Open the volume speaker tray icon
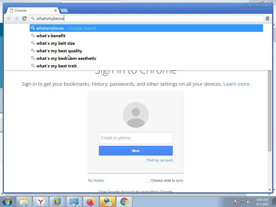This screenshot has width=276, height=207. click(x=249, y=202)
